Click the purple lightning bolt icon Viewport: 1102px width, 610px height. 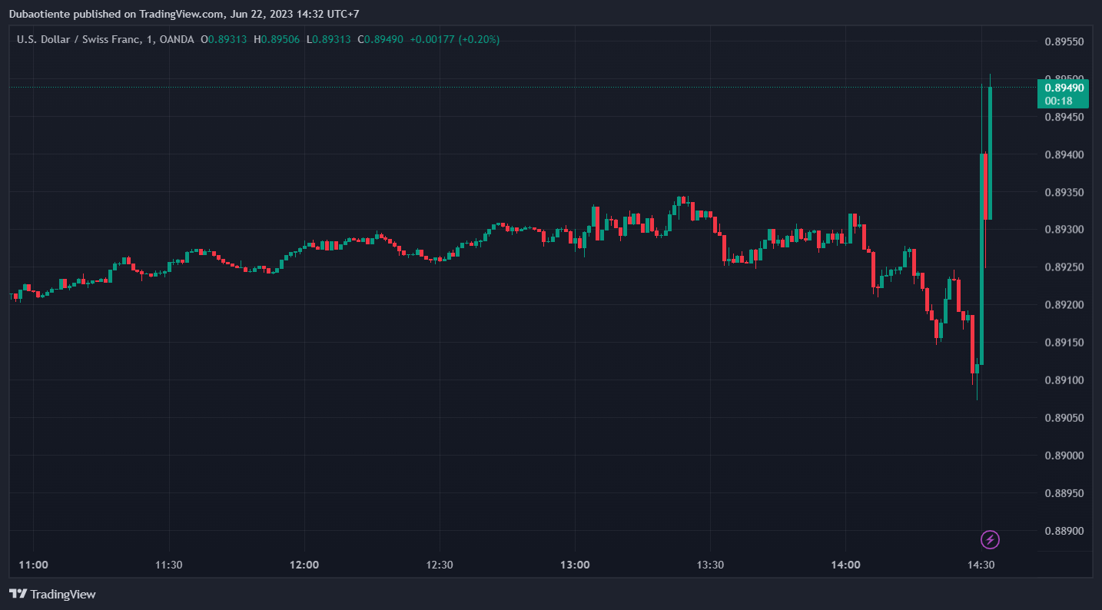pos(991,540)
